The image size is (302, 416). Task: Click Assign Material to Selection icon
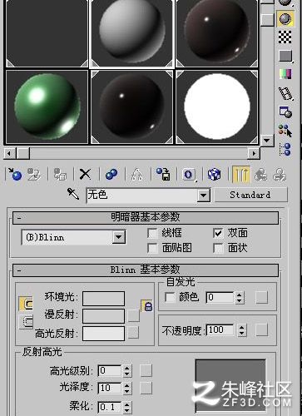pos(60,174)
